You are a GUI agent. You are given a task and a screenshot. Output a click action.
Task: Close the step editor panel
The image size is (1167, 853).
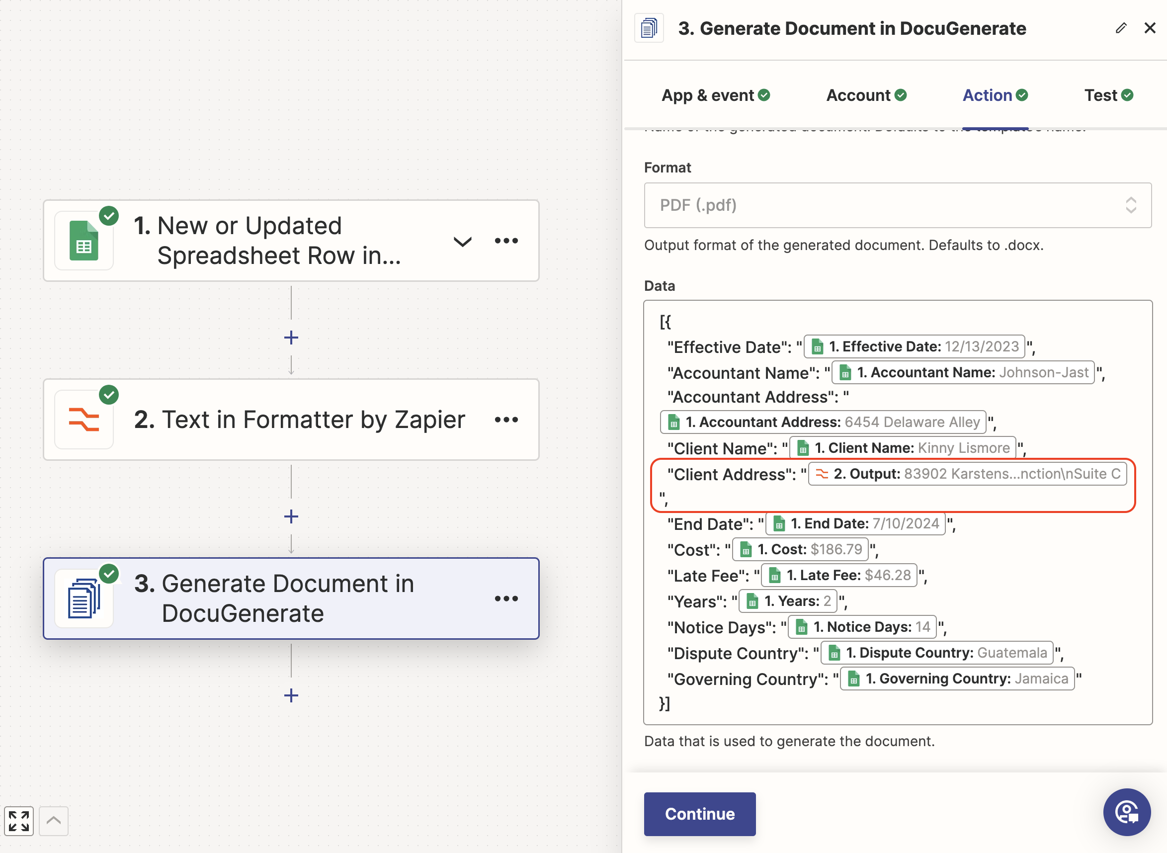(1150, 28)
